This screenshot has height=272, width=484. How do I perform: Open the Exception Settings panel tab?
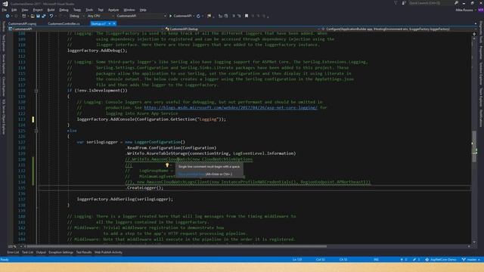click(60, 252)
